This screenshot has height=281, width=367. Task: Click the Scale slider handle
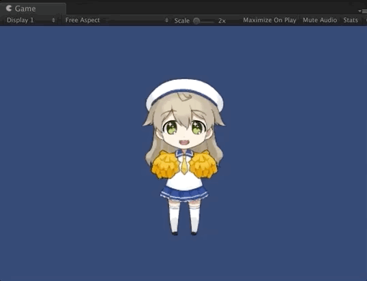[196, 21]
